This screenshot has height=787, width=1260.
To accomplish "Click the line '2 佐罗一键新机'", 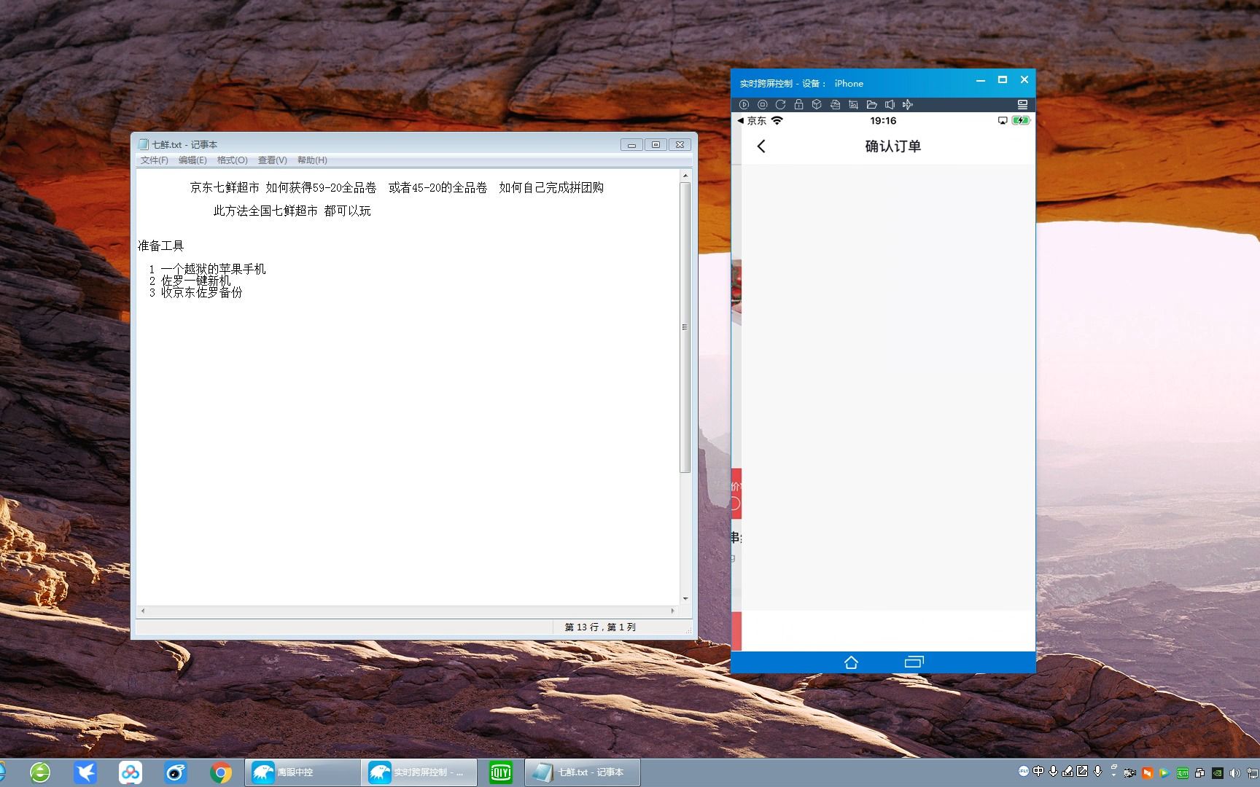I will tap(190, 281).
